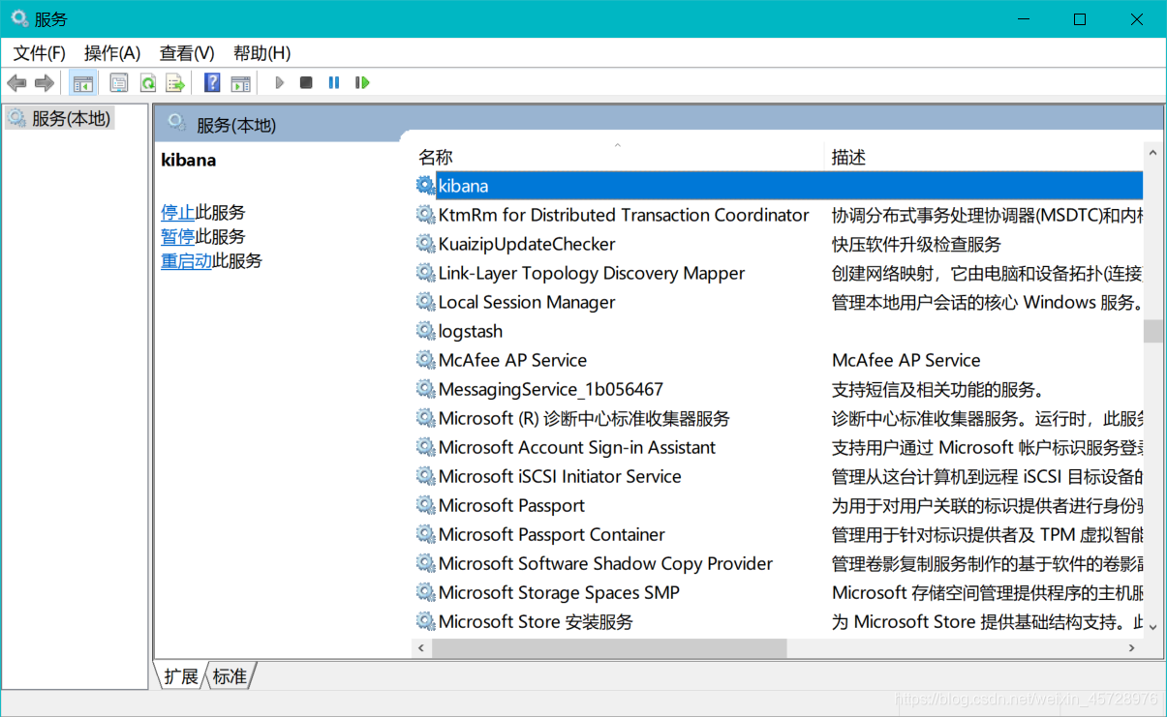
Task: Start the service using the play toolbar icon
Action: (280, 82)
